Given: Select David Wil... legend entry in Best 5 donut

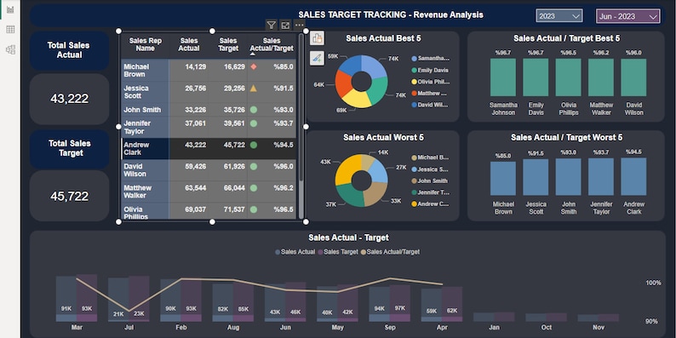Looking at the screenshot, I should coord(430,105).
